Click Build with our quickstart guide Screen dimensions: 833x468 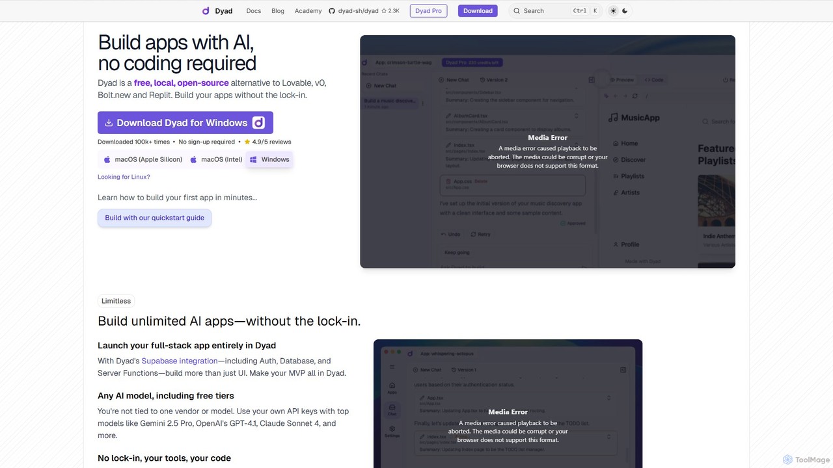coord(155,218)
